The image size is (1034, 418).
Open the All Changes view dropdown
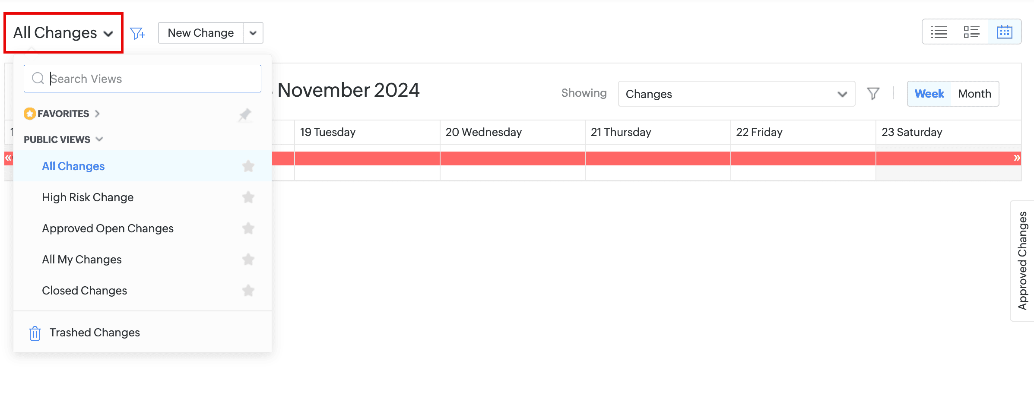pos(63,33)
